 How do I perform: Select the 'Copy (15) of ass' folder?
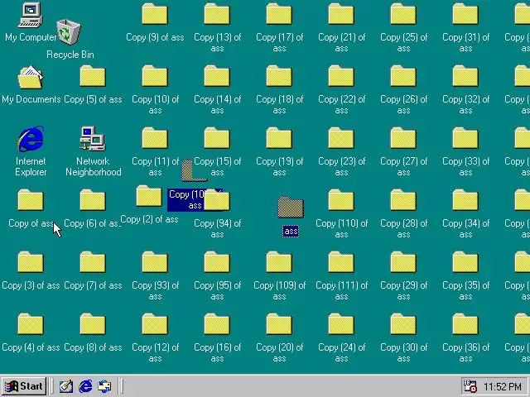click(217, 138)
